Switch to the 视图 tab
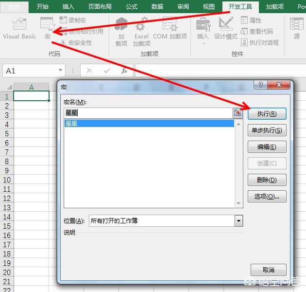Viewport: 306px width, 292px height. (x=209, y=7)
